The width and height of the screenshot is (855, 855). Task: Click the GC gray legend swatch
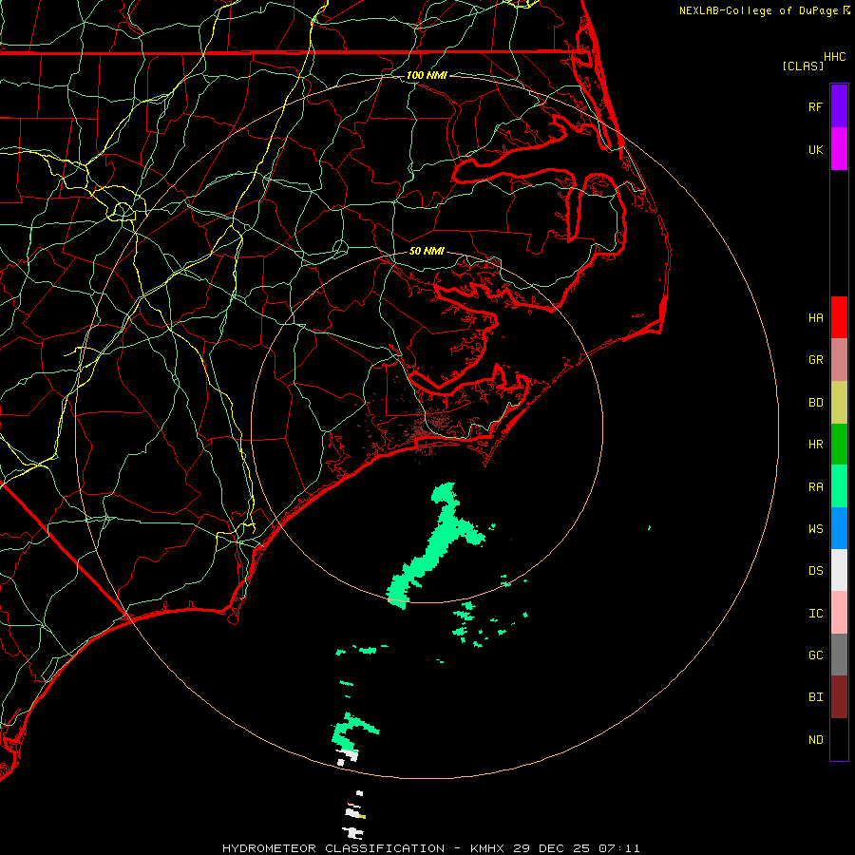point(839,655)
